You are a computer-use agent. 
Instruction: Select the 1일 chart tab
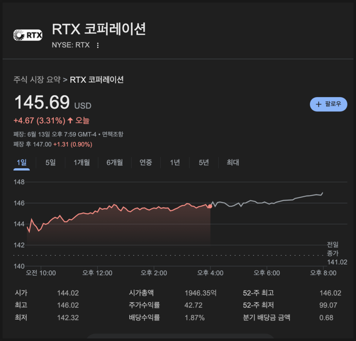pos(22,162)
